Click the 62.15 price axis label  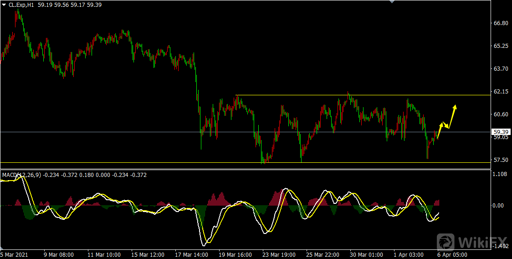tap(501, 92)
